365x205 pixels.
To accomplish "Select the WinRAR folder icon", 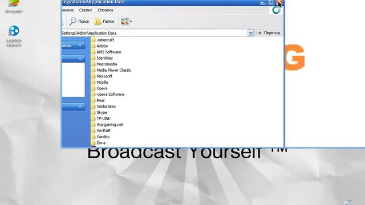I will pos(93,130).
